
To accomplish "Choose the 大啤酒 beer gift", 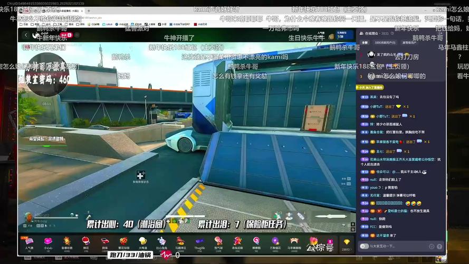I will [142, 242].
